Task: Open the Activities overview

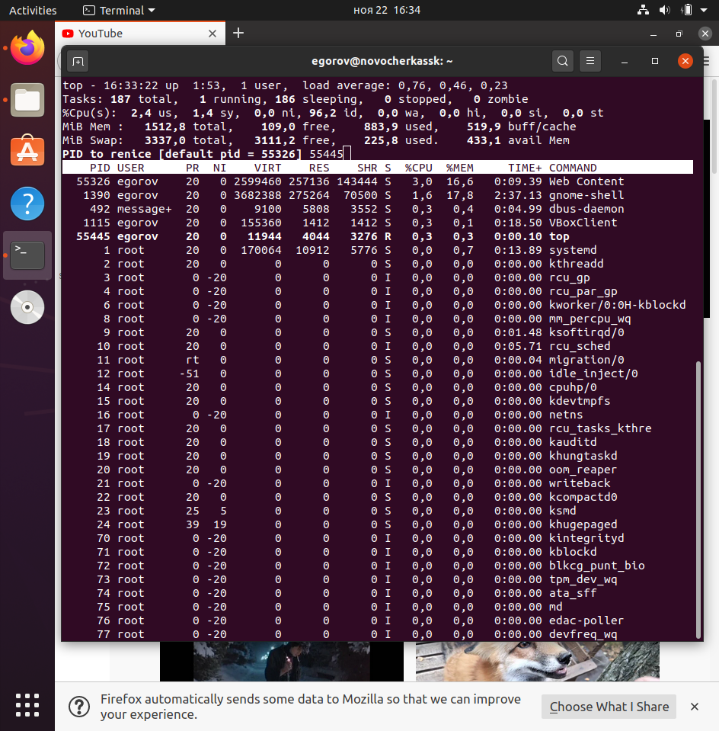Action: pyautogui.click(x=33, y=11)
